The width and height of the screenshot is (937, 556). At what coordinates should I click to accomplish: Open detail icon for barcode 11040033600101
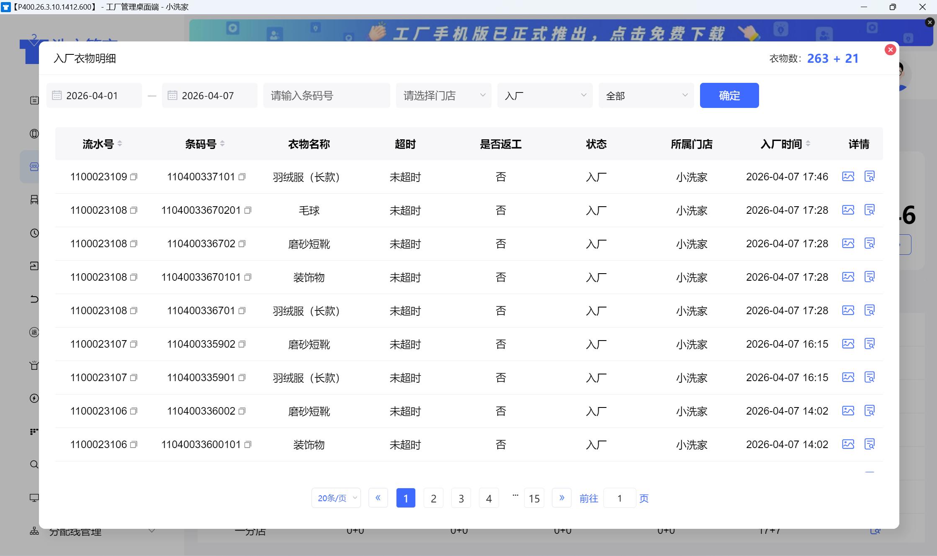(870, 444)
